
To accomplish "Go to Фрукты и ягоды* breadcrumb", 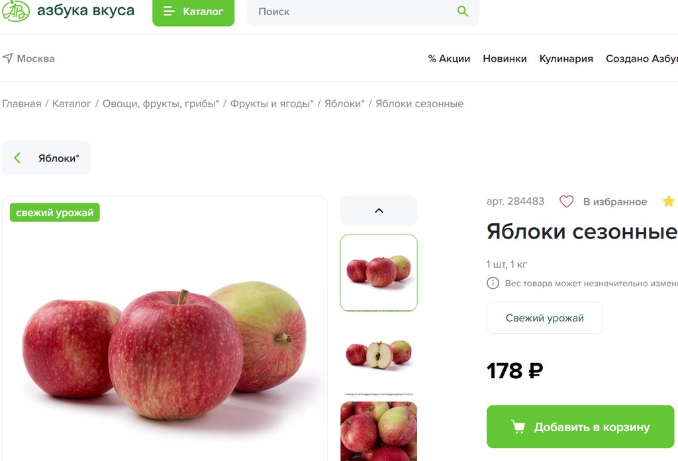I will 271,104.
